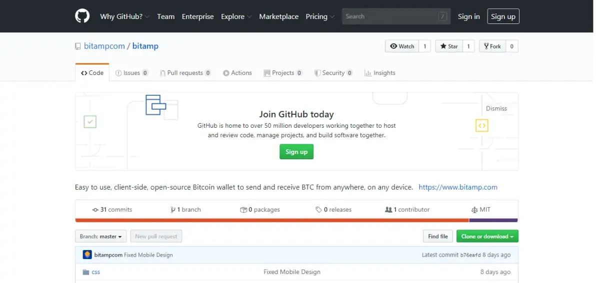Image resolution: width=600 pixels, height=283 pixels.
Task: Open the Security tab
Action: tap(333, 73)
